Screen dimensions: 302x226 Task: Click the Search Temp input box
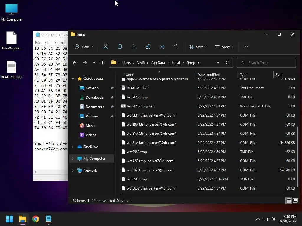[x=266, y=63]
